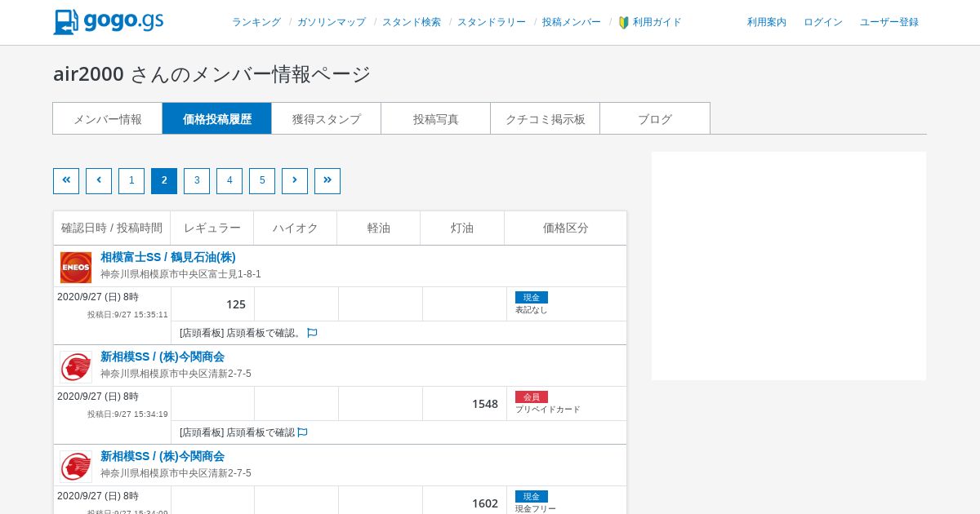This screenshot has height=514, width=980.
Task: Click the gogo.gs logo
Action: click(x=109, y=22)
